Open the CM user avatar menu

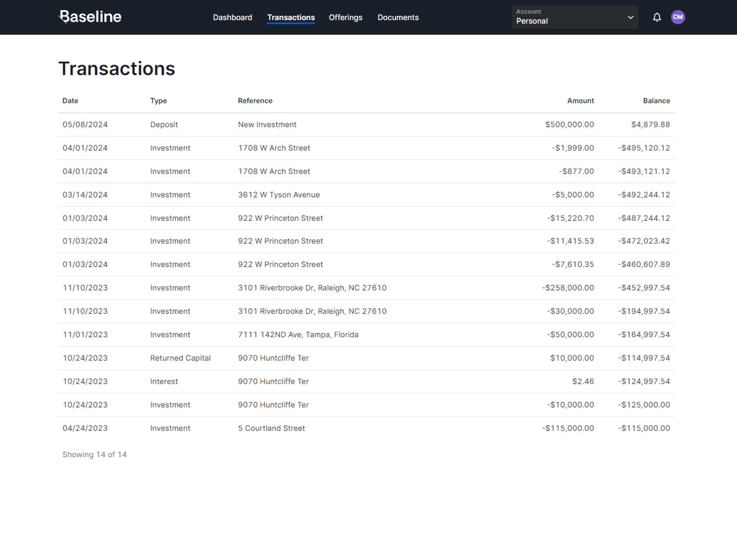tap(678, 17)
